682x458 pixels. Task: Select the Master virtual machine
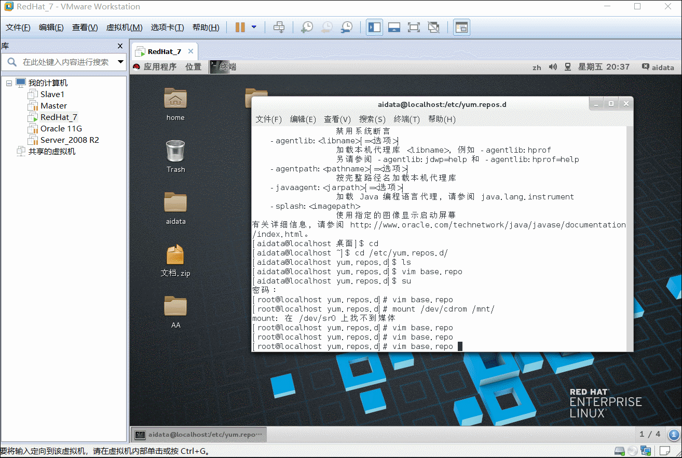click(x=53, y=106)
